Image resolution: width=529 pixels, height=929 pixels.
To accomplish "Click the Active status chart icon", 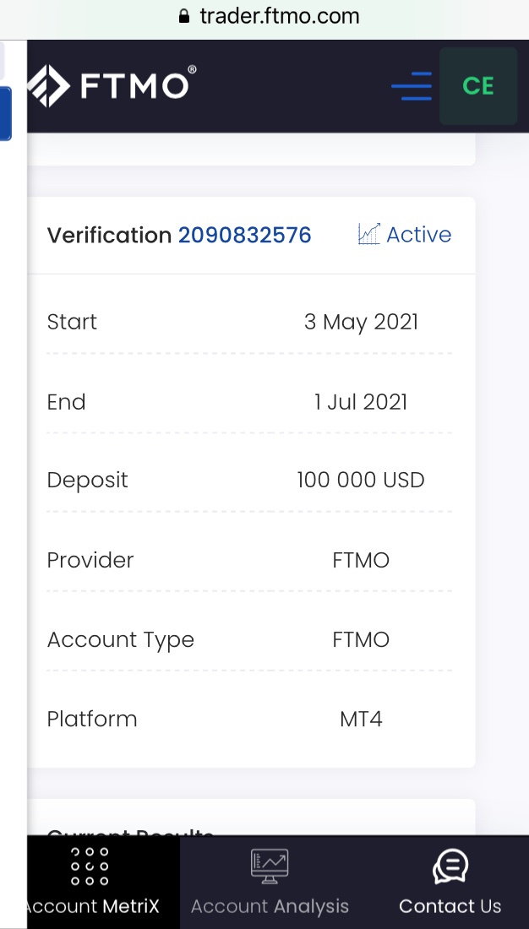I will [x=369, y=234].
